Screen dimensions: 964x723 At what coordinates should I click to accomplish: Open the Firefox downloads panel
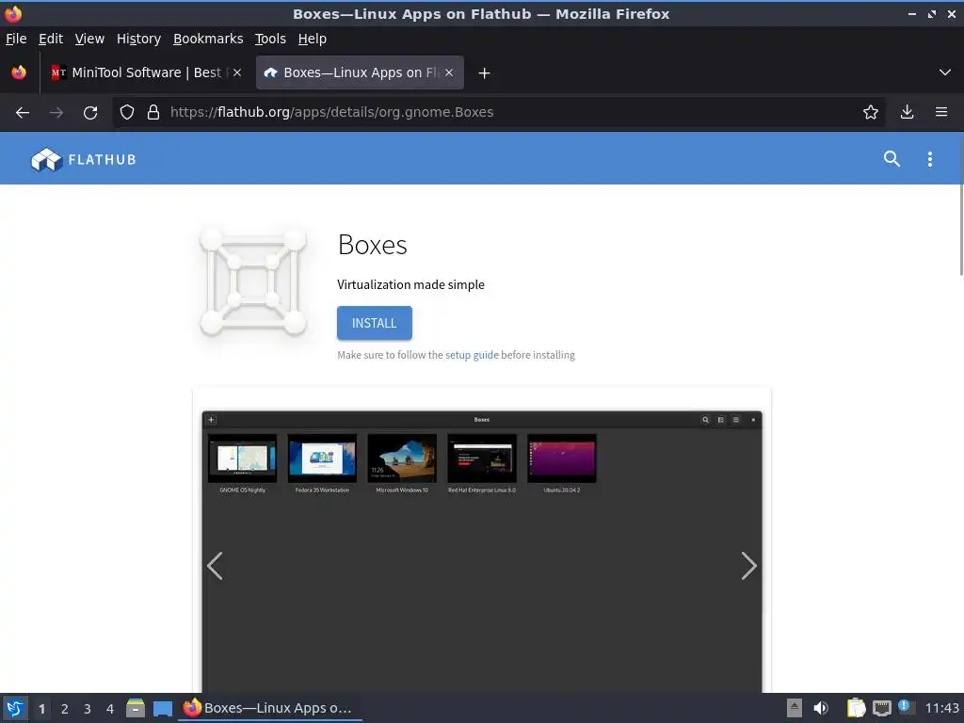coord(907,113)
